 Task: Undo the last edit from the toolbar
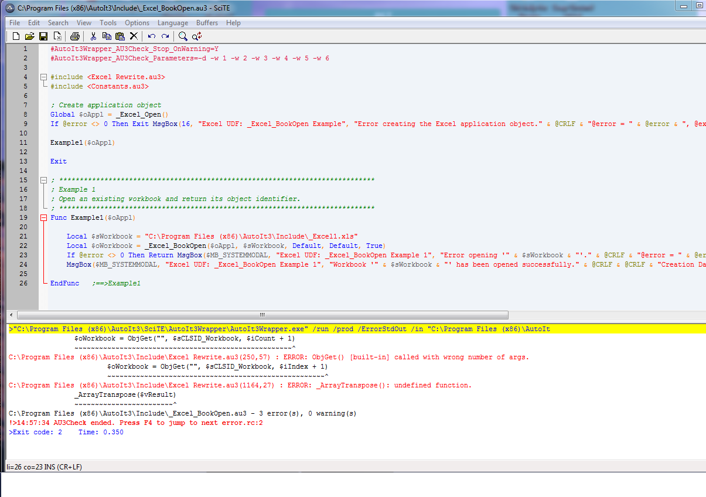click(152, 36)
